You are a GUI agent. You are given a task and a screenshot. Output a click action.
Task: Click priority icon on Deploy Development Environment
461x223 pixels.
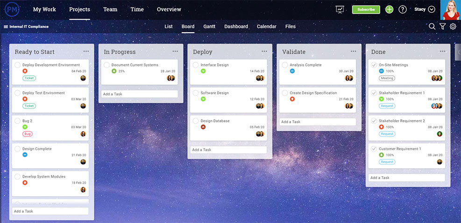point(25,71)
